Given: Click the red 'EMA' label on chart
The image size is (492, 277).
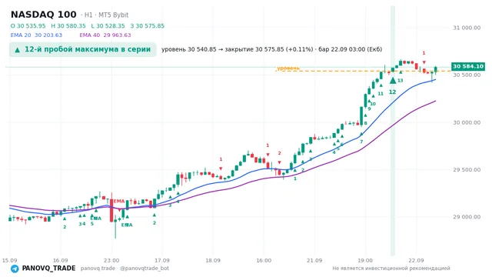Looking at the screenshot, I should coord(119,201).
